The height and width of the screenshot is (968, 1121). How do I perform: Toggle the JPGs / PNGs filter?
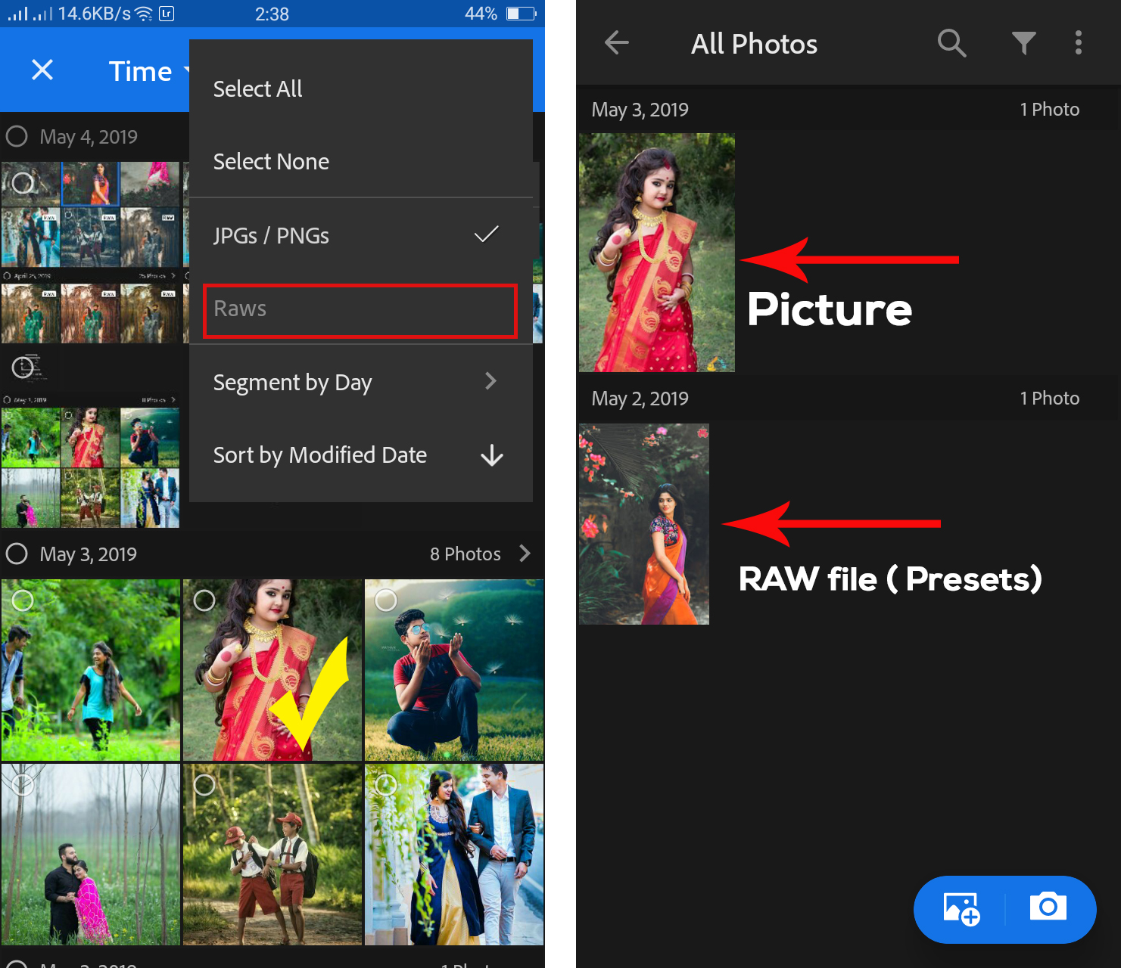[361, 235]
